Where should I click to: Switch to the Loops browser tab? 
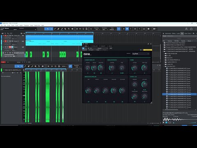coord(178,33)
